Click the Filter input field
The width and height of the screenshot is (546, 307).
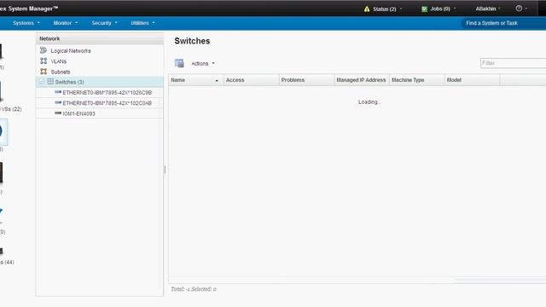[513, 63]
